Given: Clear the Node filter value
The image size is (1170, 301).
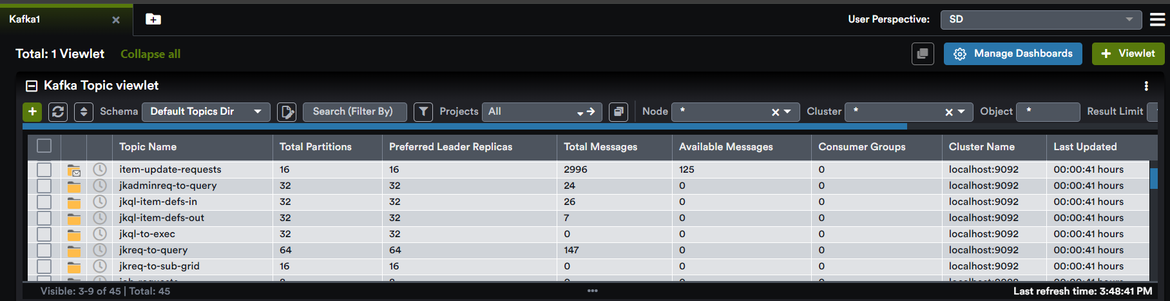Looking at the screenshot, I should tap(776, 112).
